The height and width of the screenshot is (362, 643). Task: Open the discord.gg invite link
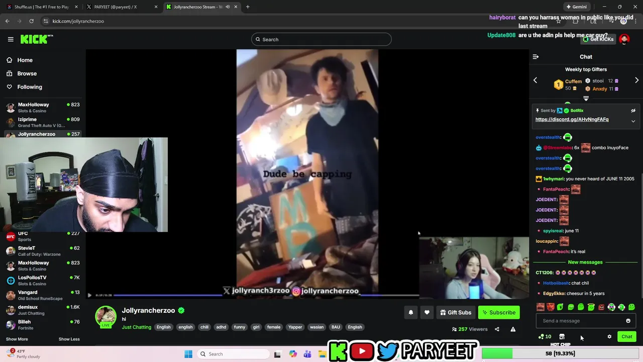tap(572, 120)
